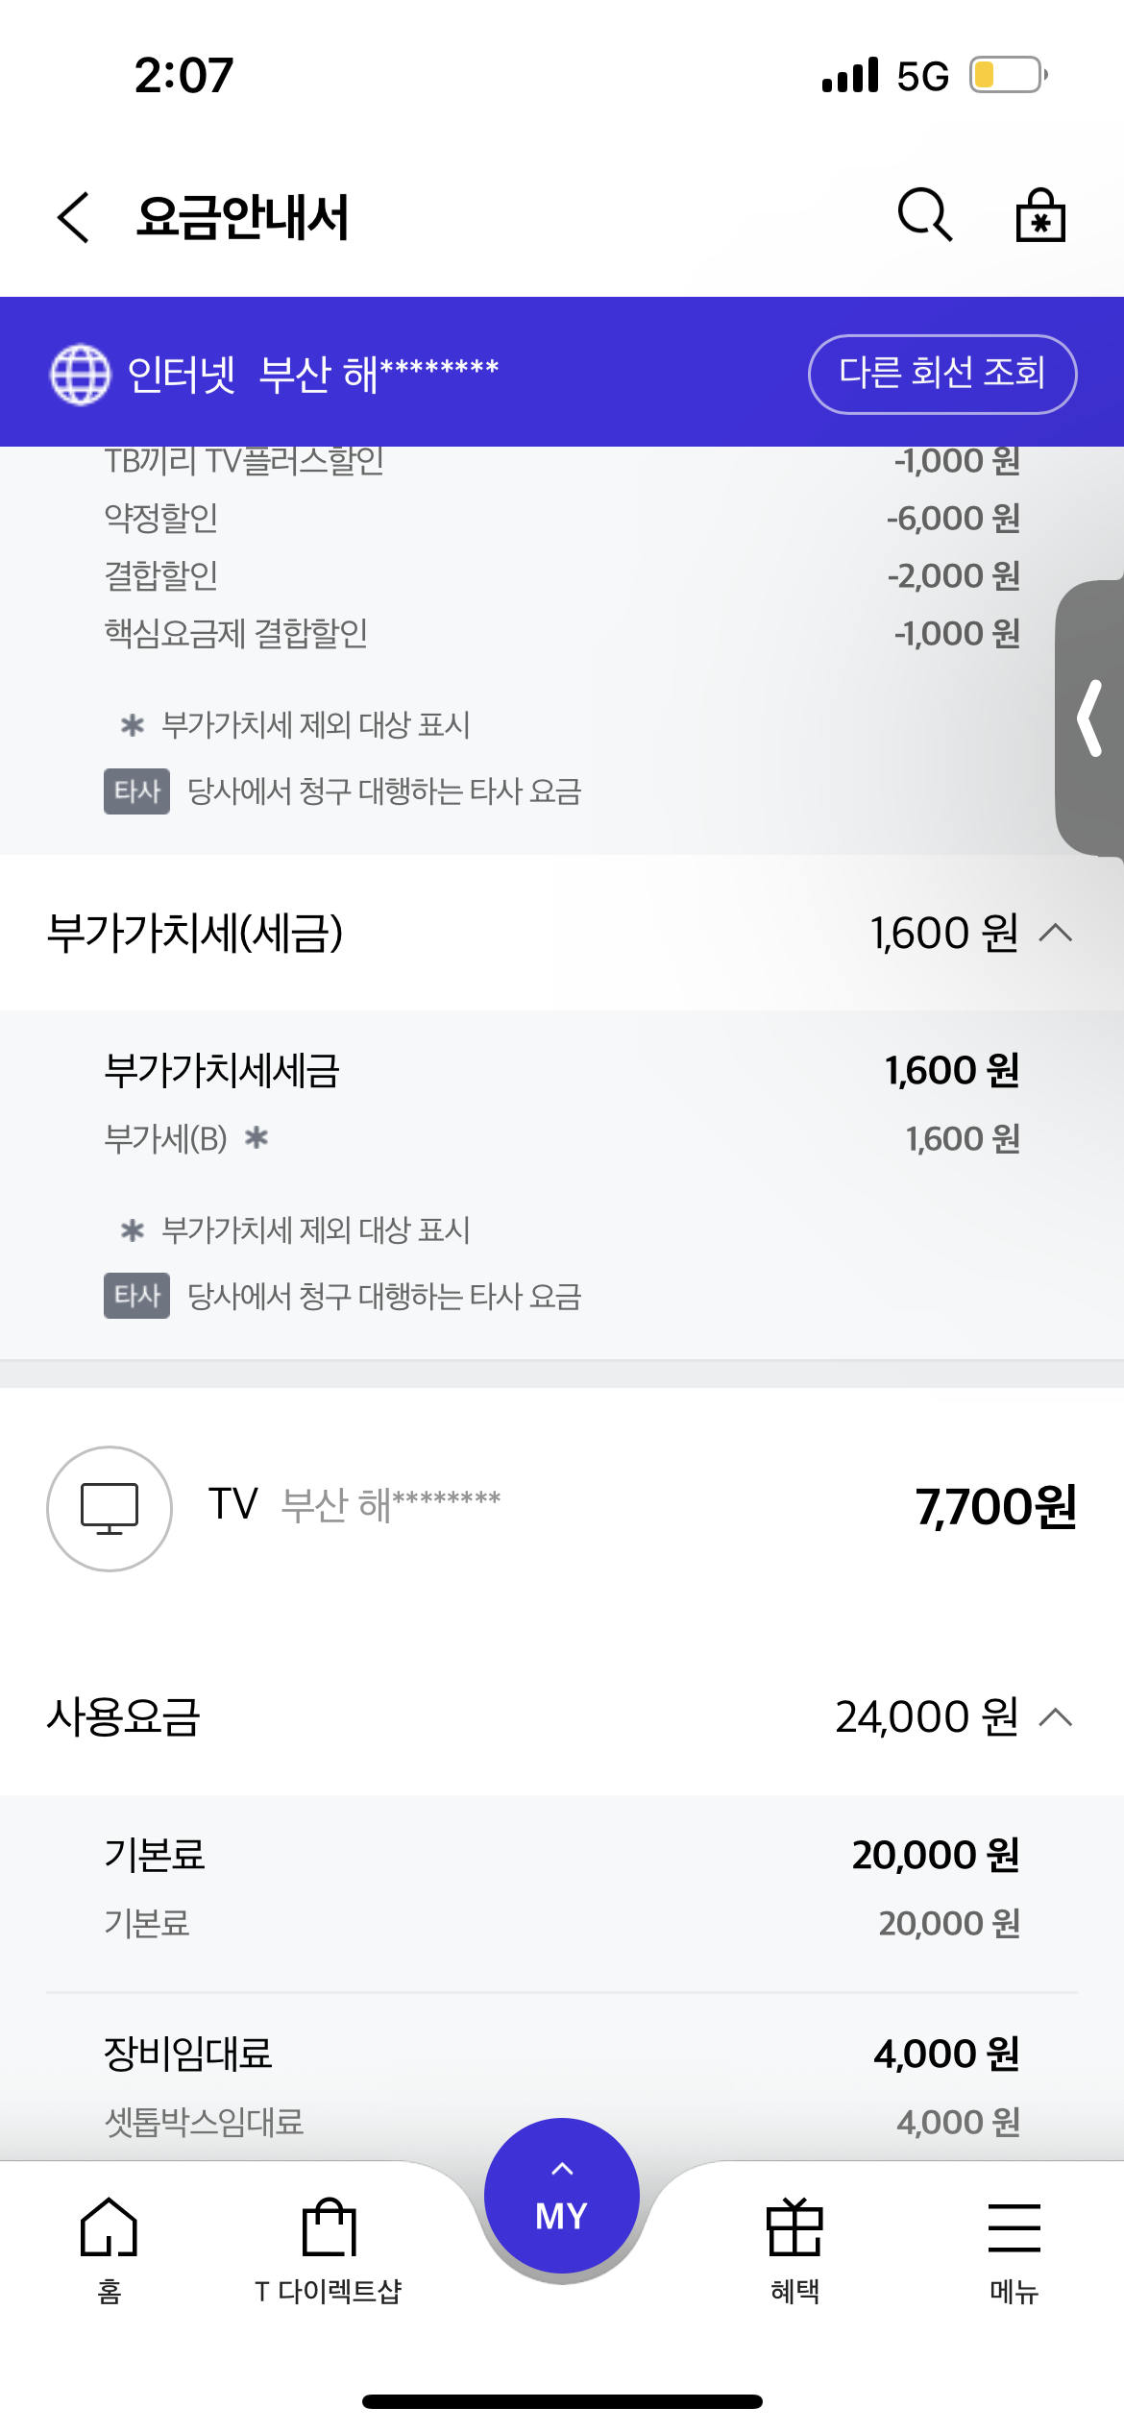
Task: Tap the back arrow icon
Action: point(74,216)
